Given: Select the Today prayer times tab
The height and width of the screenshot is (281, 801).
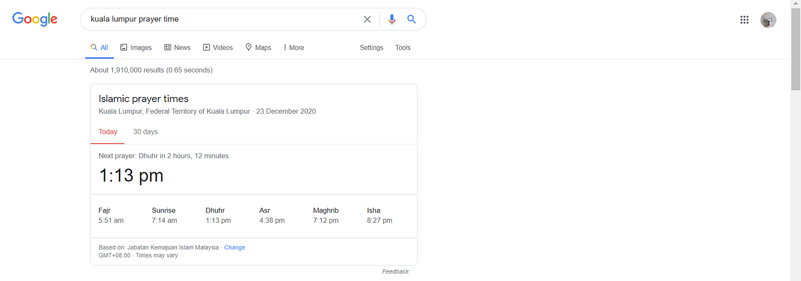Looking at the screenshot, I should [x=108, y=132].
